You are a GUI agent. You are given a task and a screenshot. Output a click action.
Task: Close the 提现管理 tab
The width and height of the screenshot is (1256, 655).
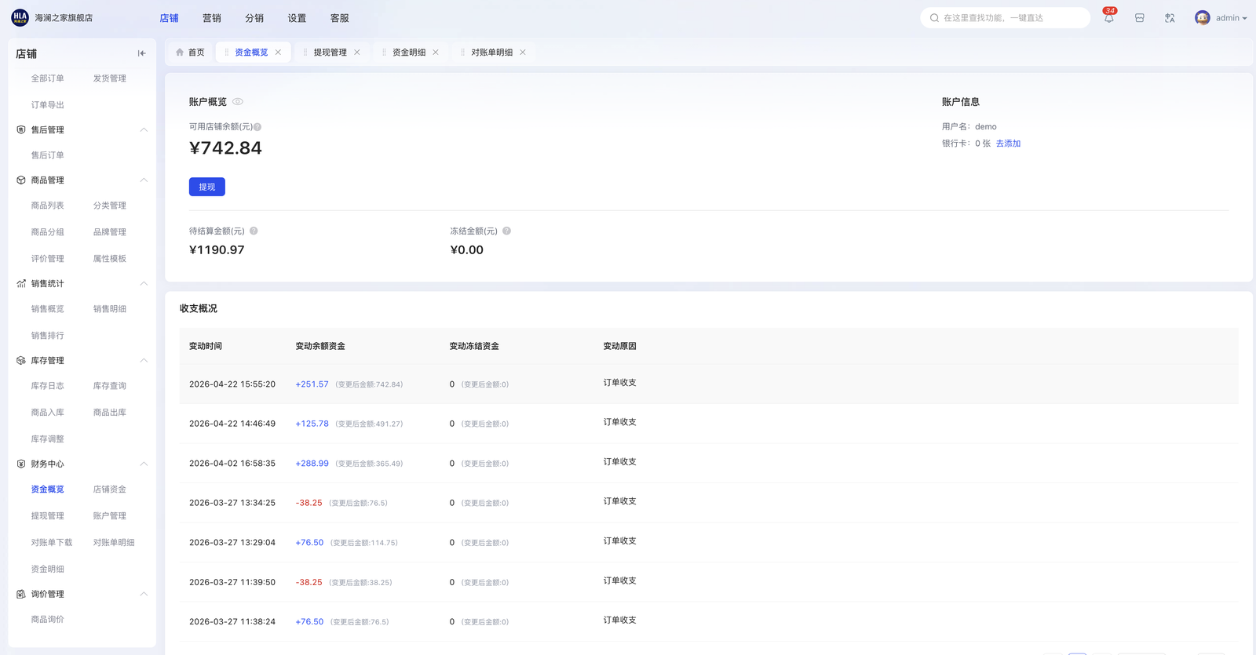357,53
